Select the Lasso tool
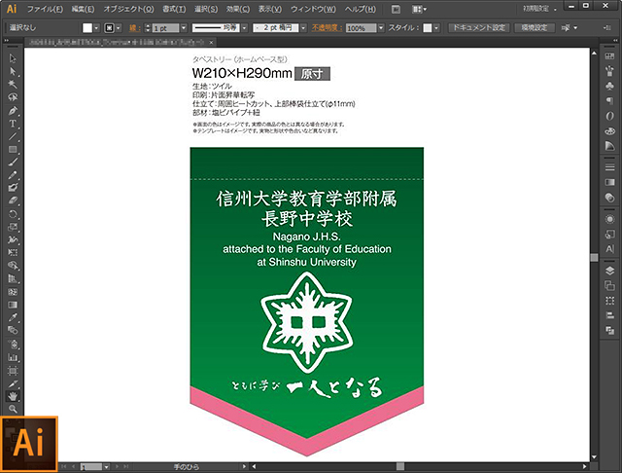The height and width of the screenshot is (473, 622). [13, 97]
